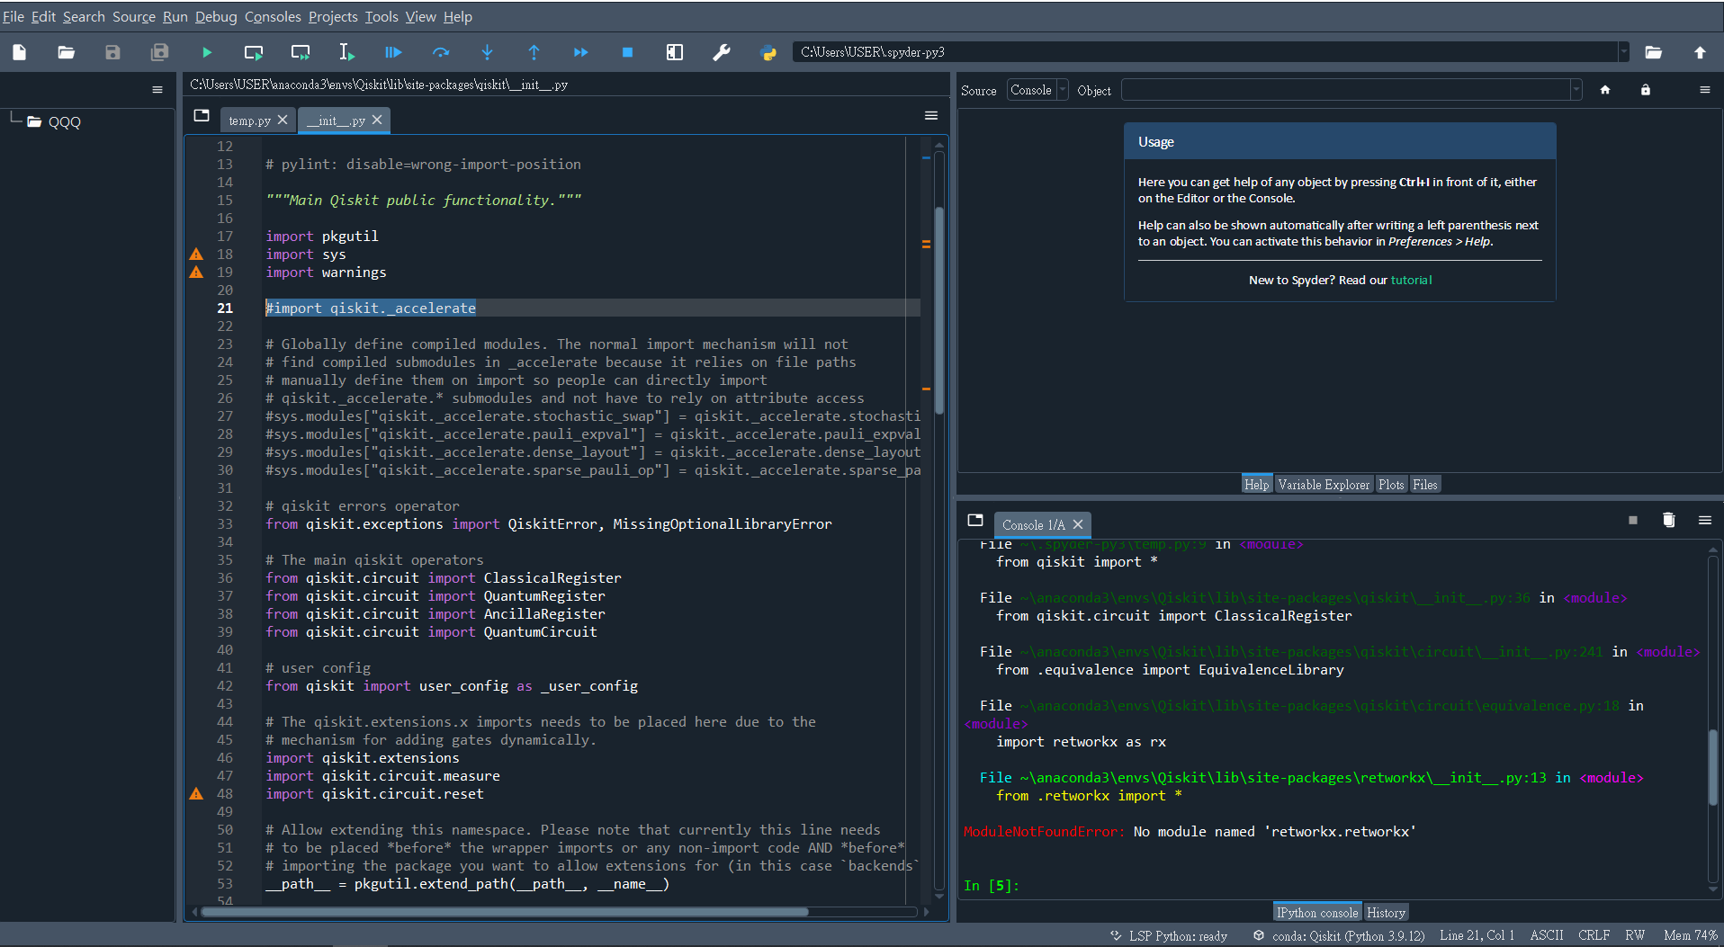Click the debugger step over icon
The image size is (1724, 947).
coord(440,52)
